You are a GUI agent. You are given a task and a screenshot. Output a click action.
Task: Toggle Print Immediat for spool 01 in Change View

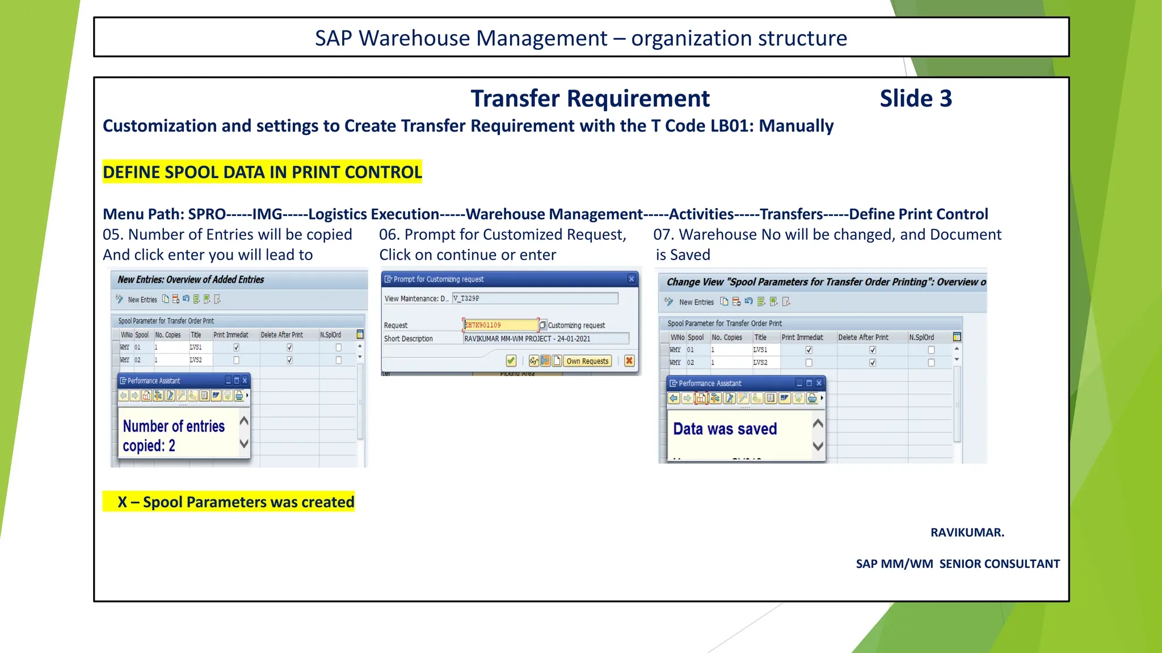[x=809, y=350]
